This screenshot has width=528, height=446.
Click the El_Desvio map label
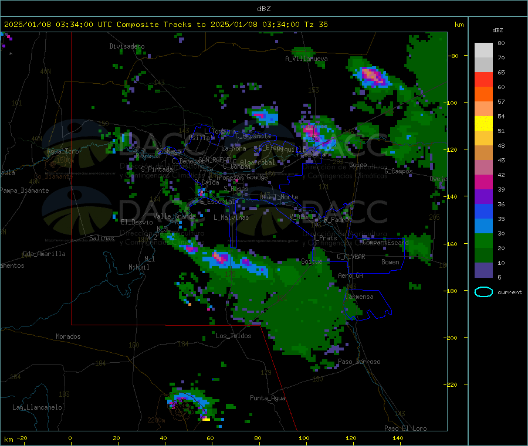click(137, 222)
